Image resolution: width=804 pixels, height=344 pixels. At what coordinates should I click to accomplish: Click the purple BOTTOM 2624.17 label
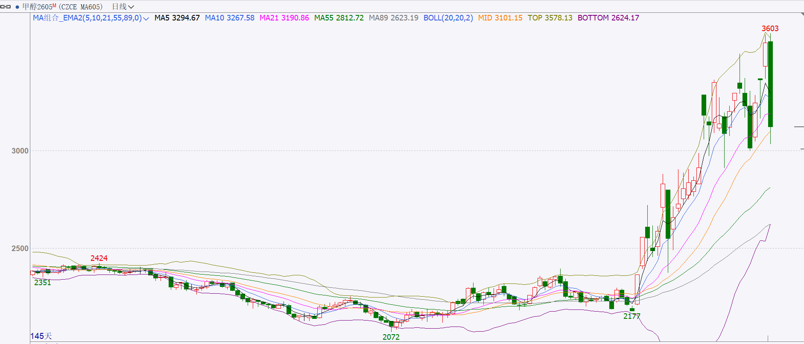pos(608,18)
